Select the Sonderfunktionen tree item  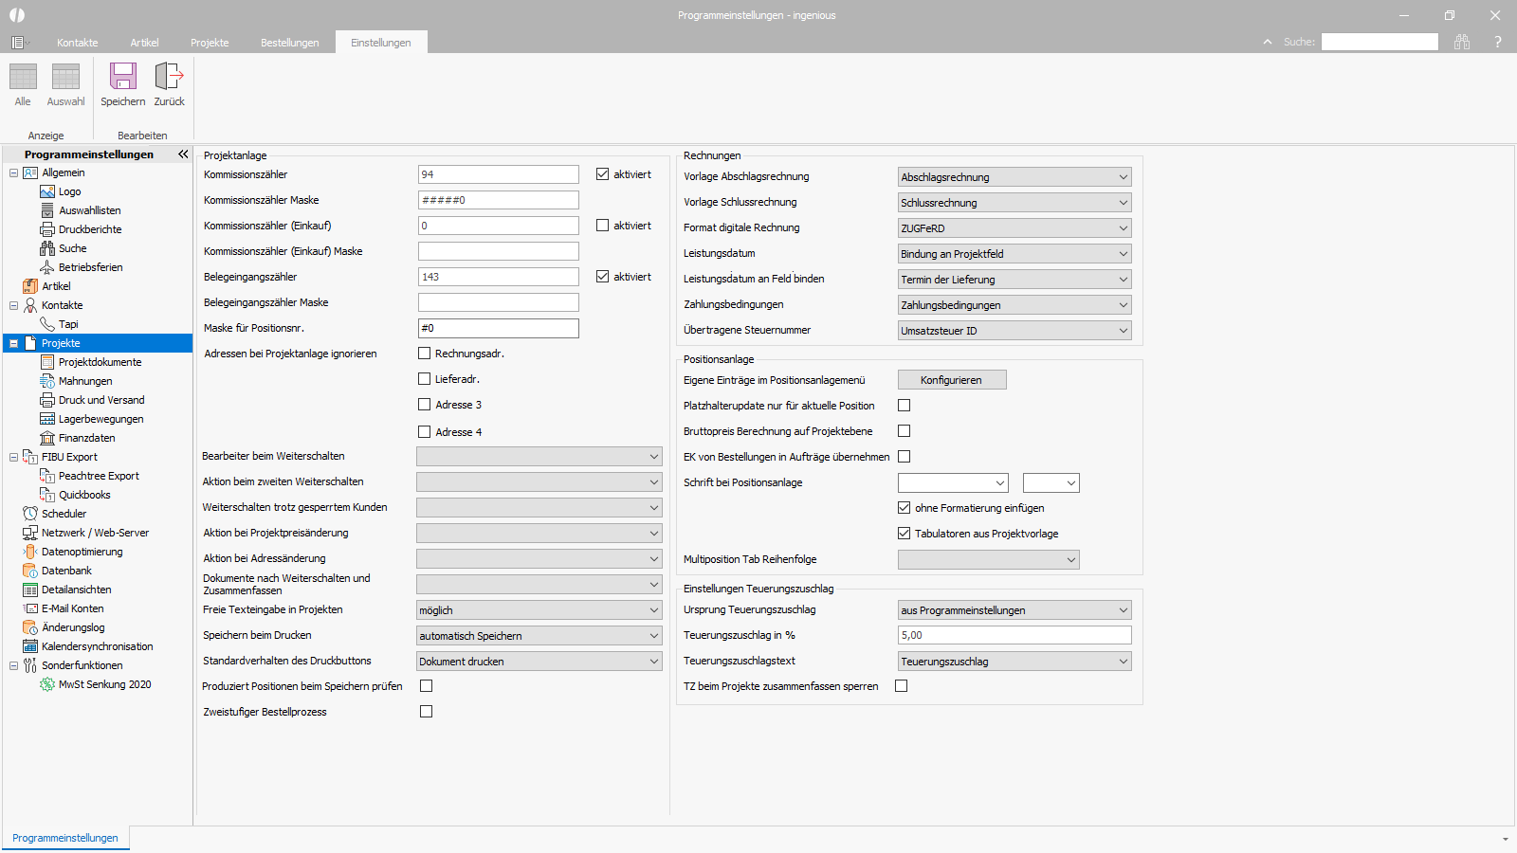coord(82,665)
